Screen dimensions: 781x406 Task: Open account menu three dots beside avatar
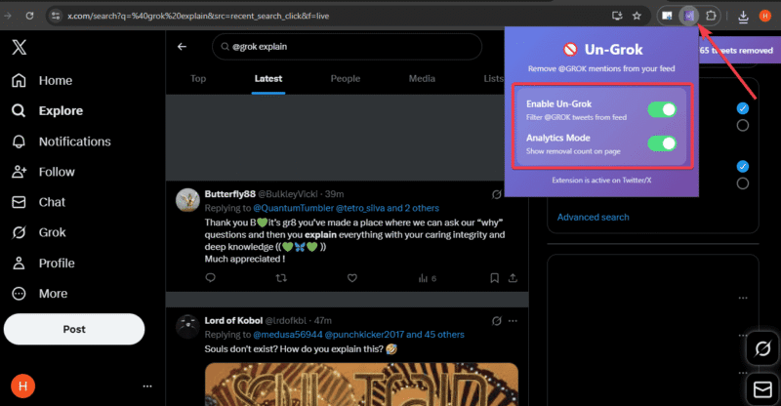click(x=147, y=386)
